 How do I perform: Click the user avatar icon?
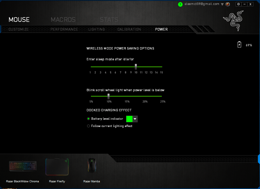click(x=228, y=4)
